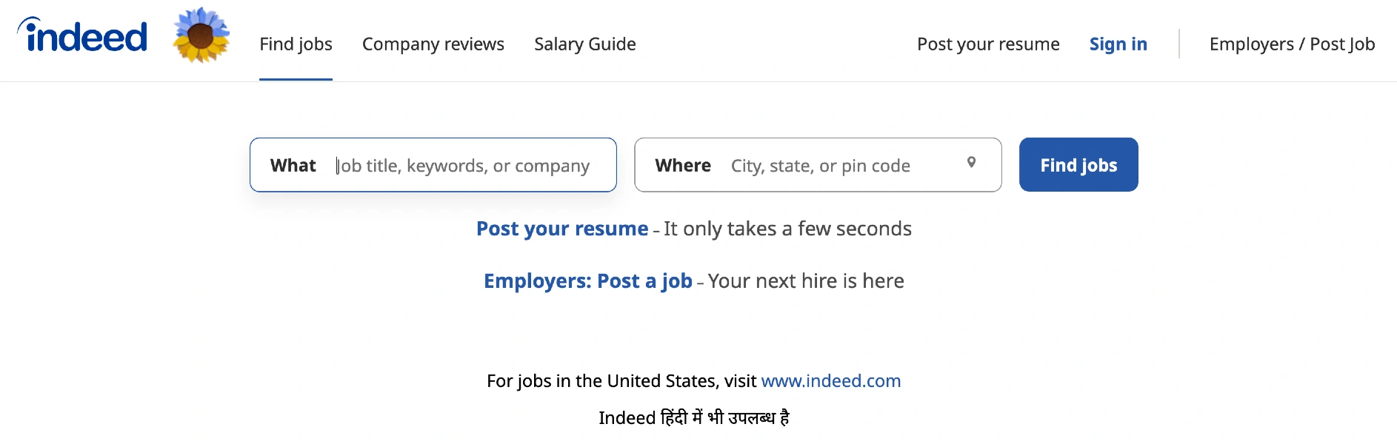This screenshot has width=1397, height=444.
Task: Click bold Post your resume link below search
Action: [x=562, y=229]
